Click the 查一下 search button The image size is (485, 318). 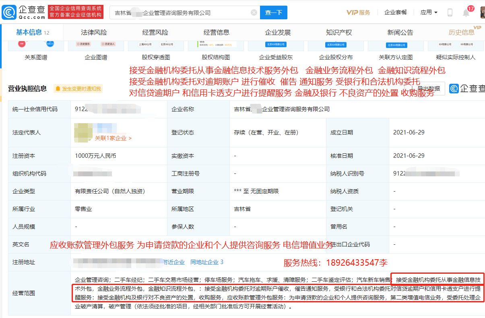[x=273, y=12]
